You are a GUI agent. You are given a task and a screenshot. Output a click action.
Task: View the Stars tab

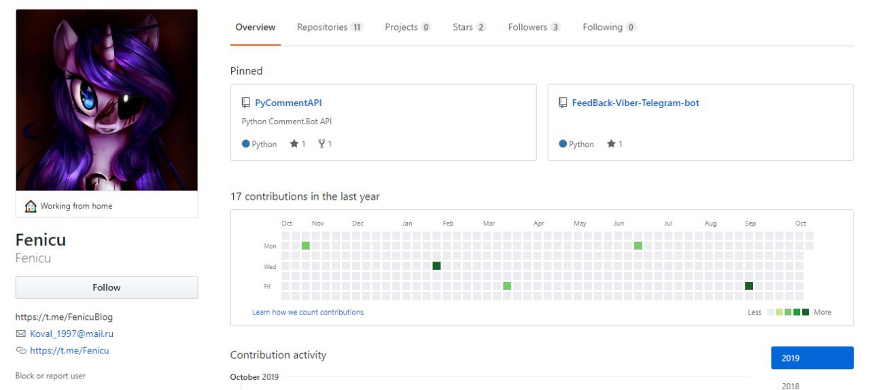pyautogui.click(x=470, y=27)
